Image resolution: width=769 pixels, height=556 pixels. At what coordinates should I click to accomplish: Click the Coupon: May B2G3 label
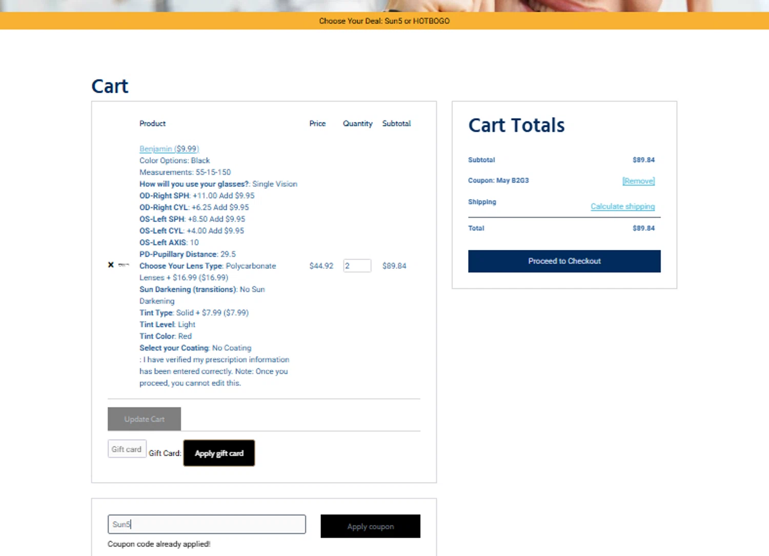(498, 180)
